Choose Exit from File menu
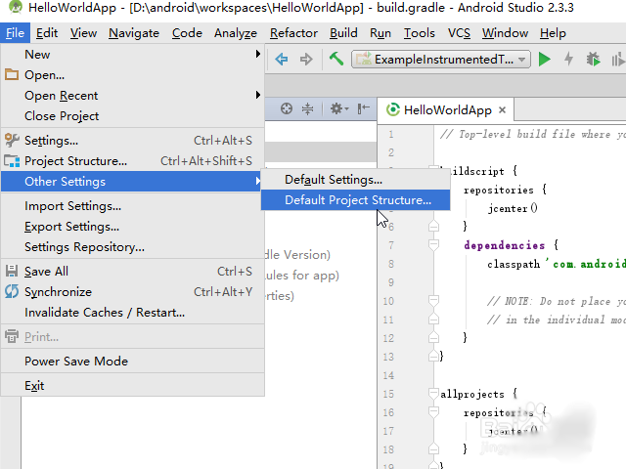The image size is (626, 469). pos(133,386)
